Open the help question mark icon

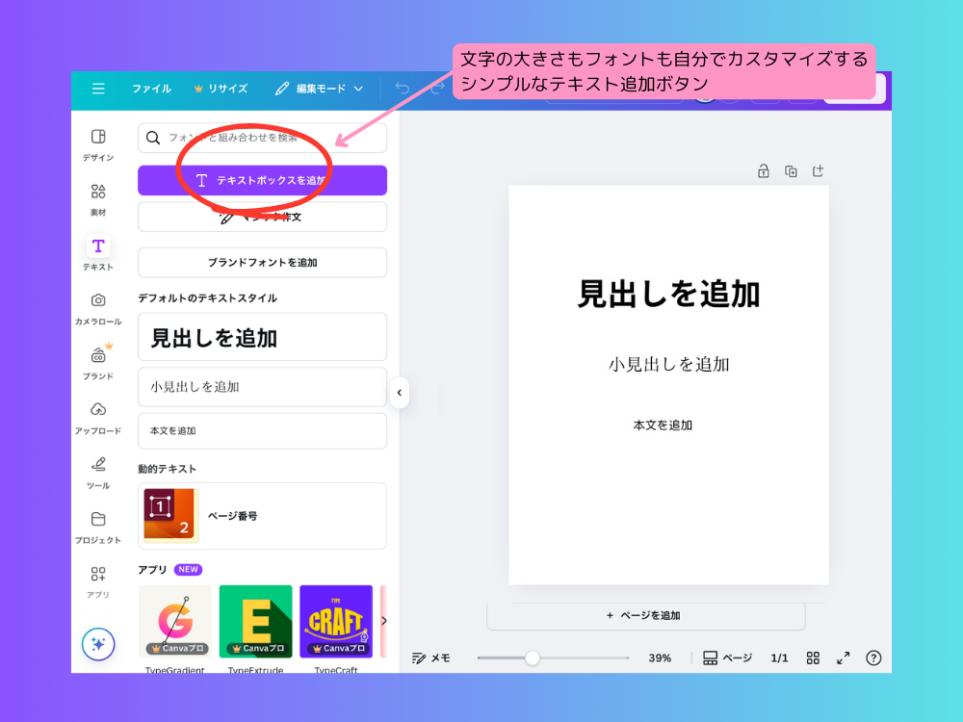click(873, 658)
